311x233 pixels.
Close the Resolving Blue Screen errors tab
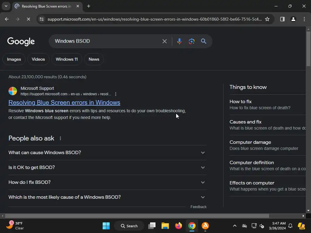(78, 6)
